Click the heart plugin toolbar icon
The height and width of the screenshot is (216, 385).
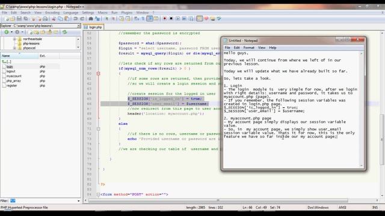click(206, 19)
